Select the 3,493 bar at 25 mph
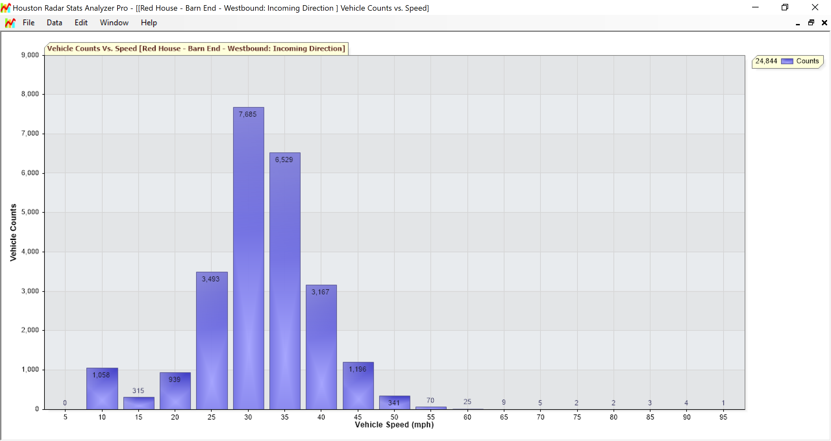 (212, 340)
